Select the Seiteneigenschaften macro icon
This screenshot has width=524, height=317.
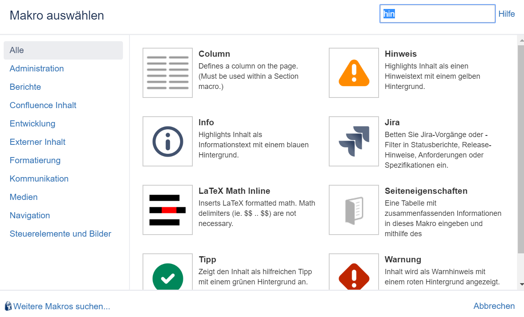(354, 210)
